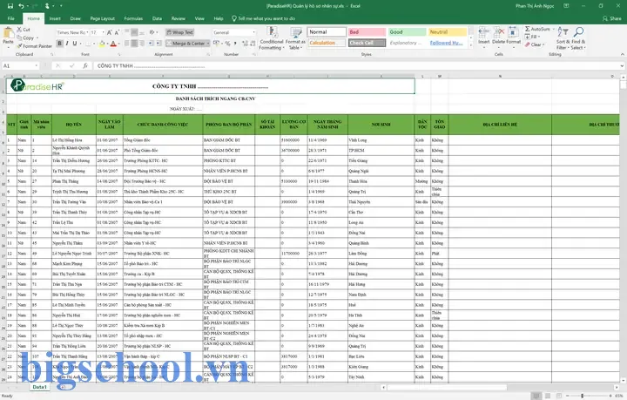Screen dimensions: 627x400
Task: Click the Decrease Decimal icon
Action: pyautogui.click(x=253, y=44)
